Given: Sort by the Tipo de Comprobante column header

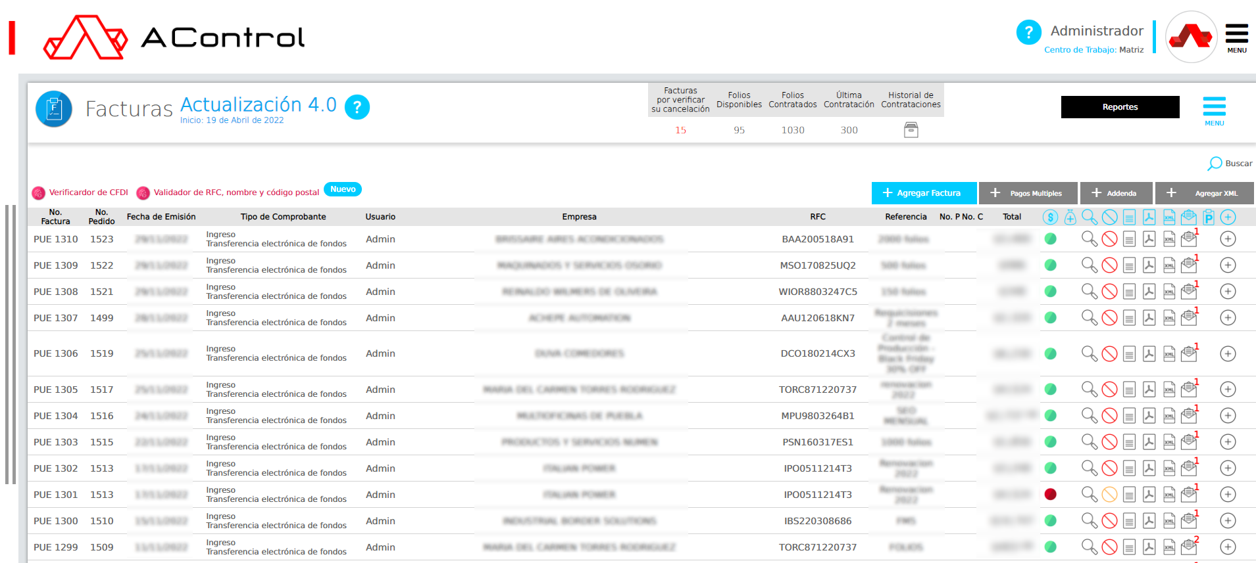Looking at the screenshot, I should [284, 217].
